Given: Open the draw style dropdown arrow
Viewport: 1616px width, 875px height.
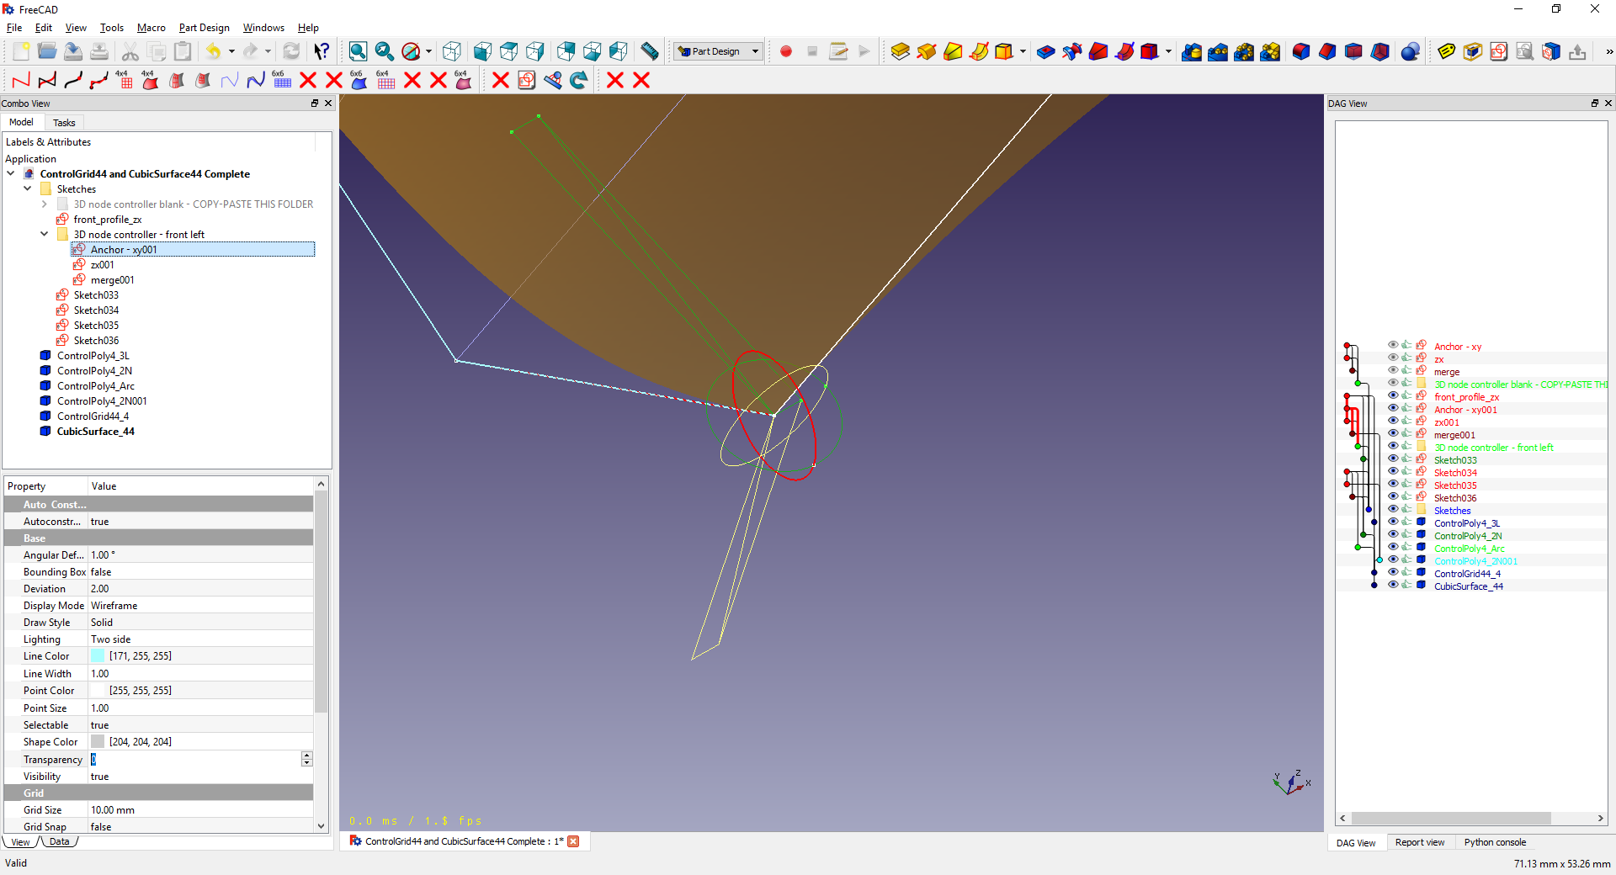Looking at the screenshot, I should (x=428, y=51).
